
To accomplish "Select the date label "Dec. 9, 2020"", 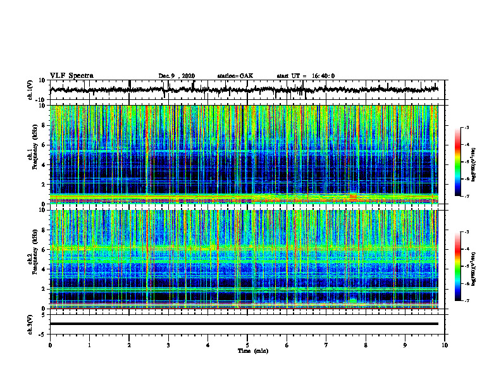I will (x=176, y=76).
